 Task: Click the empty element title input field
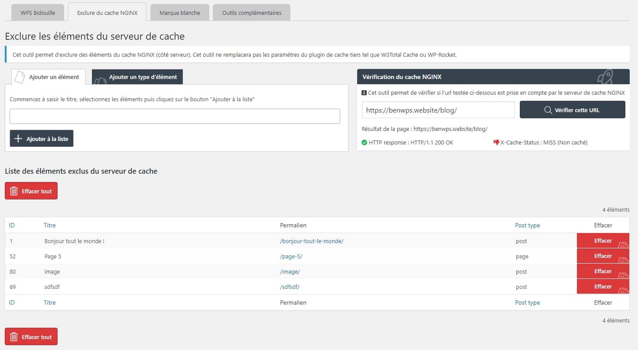click(174, 116)
